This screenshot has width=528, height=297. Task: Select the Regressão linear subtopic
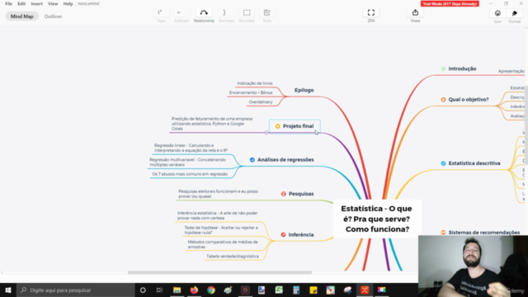pos(191,148)
